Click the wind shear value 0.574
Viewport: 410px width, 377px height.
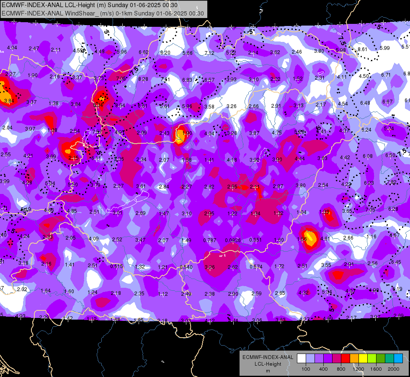point(256,266)
